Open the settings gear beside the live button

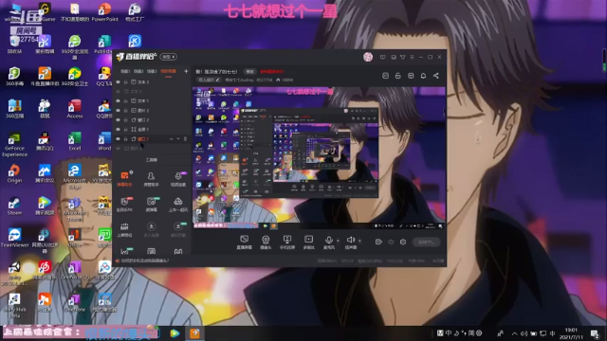(403, 242)
